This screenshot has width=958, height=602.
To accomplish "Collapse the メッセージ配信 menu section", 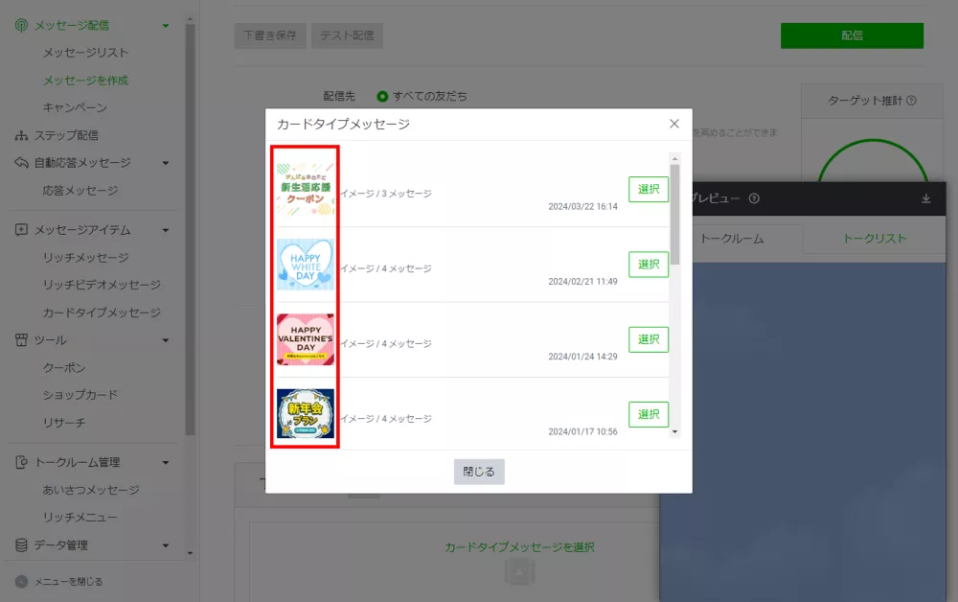I will coord(166,26).
